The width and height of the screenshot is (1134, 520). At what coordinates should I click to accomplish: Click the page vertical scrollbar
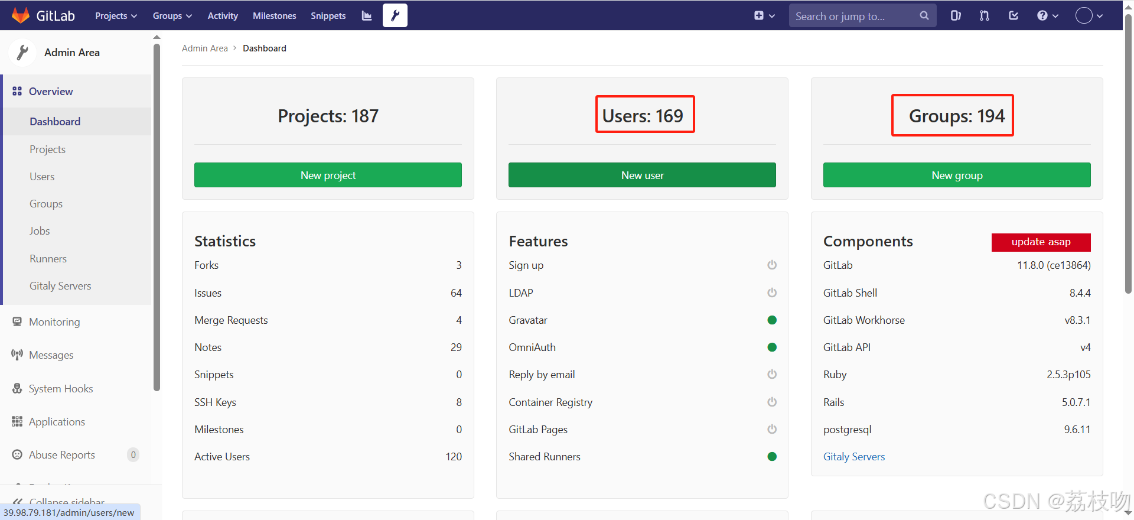[x=1128, y=153]
